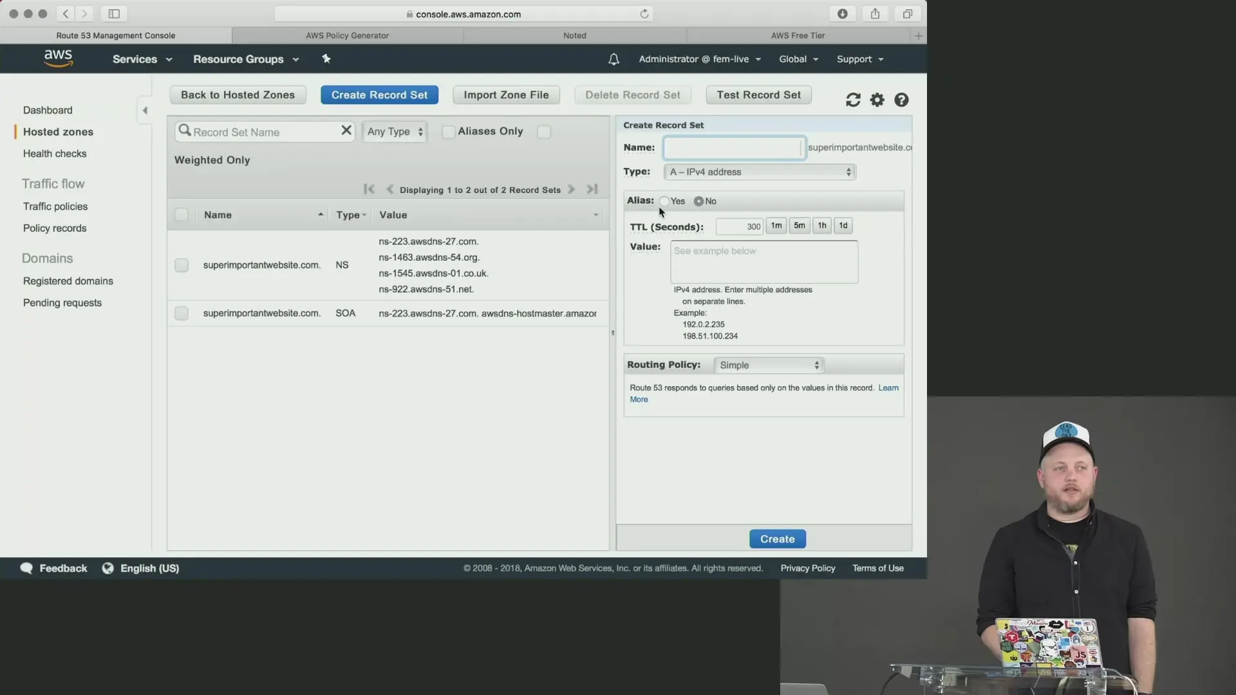Screen dimensions: 1236x695
Task: Open the Value column options arrow
Action: pos(595,215)
